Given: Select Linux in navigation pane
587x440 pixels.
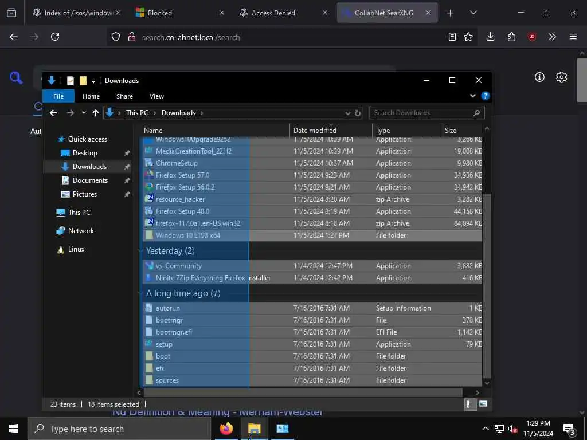Looking at the screenshot, I should coord(76,249).
